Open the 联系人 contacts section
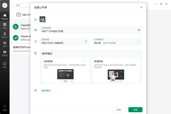 click(5, 35)
